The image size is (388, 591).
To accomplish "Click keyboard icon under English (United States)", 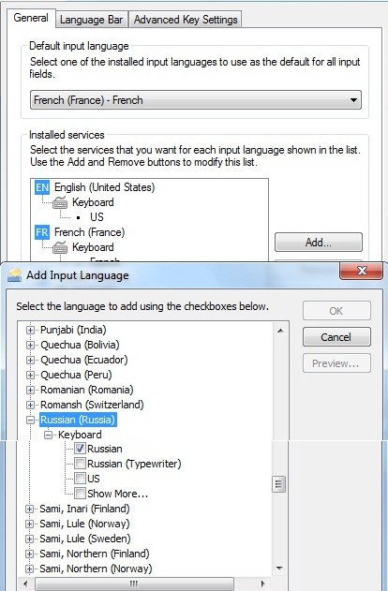I will (60, 203).
